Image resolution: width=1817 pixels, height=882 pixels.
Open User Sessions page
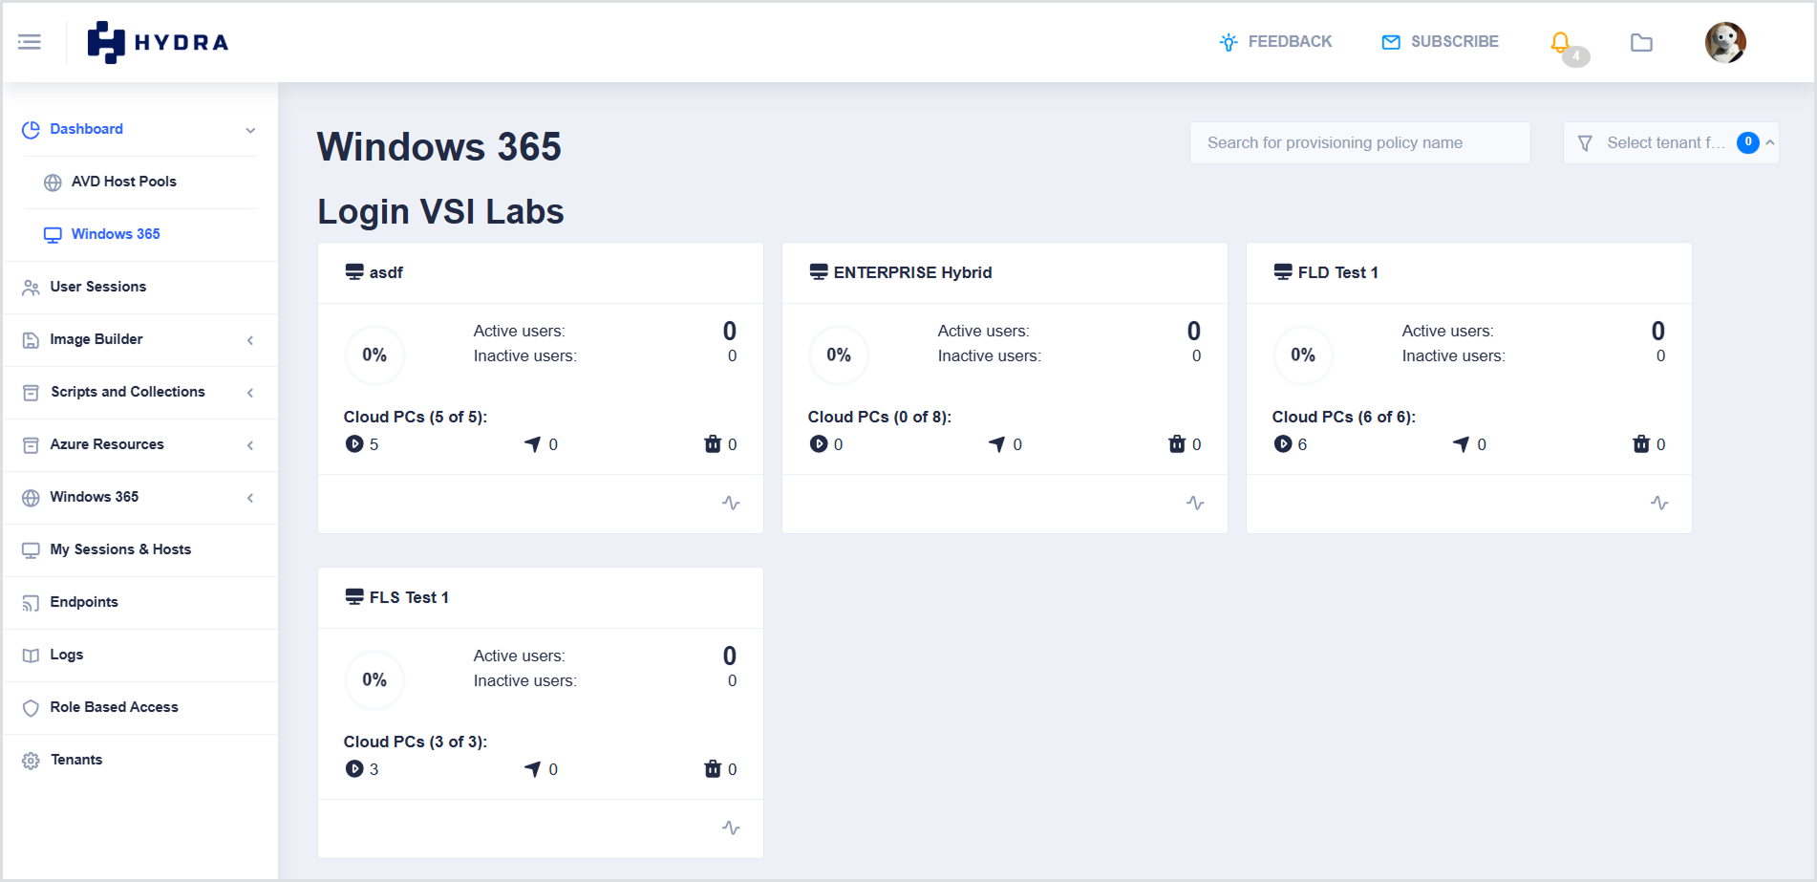98,287
